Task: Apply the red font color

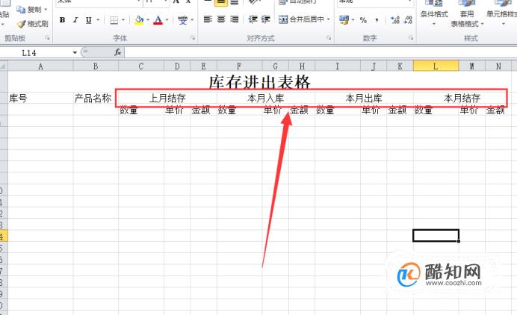Action: click(158, 20)
